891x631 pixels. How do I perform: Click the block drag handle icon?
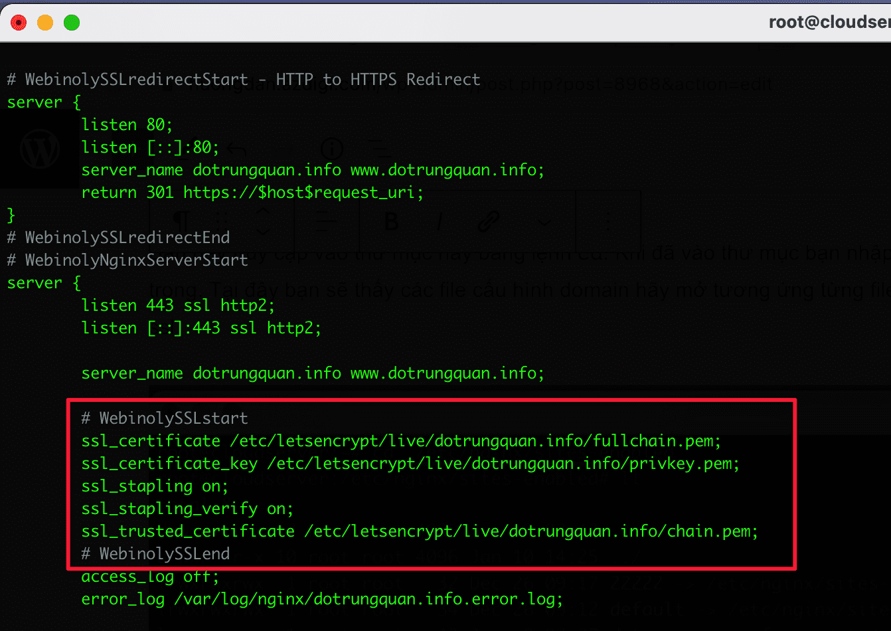click(221, 222)
